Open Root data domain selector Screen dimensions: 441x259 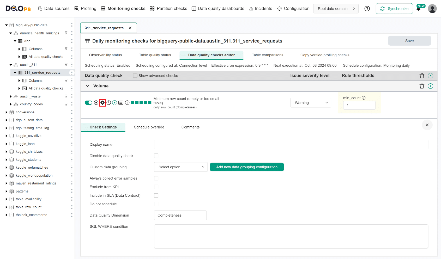tap(336, 9)
